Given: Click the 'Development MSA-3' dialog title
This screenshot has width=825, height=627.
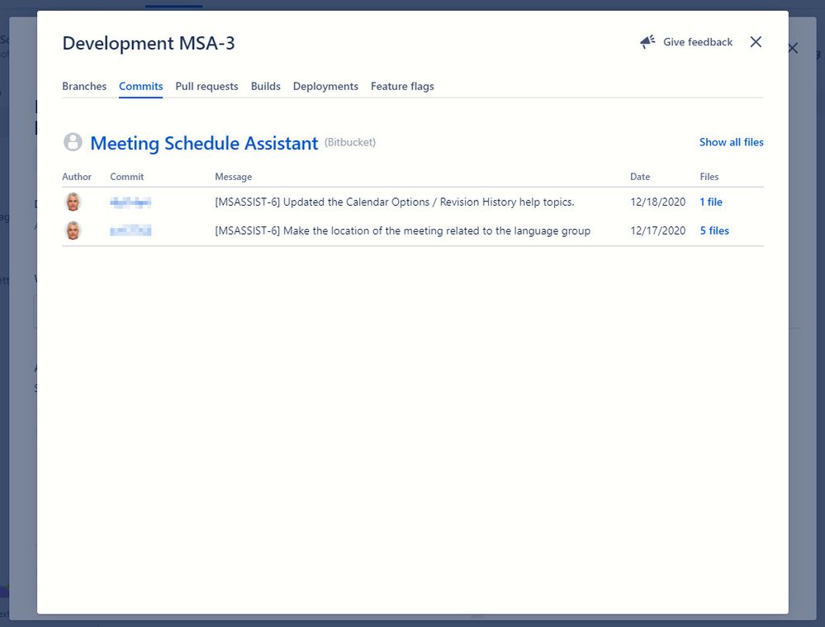Looking at the screenshot, I should click(x=149, y=43).
